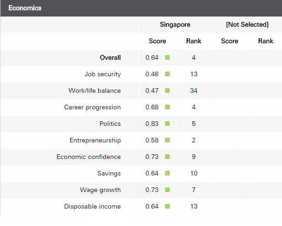Click the Work/life balance label
Viewport: 282px width, 226px height.
click(94, 90)
